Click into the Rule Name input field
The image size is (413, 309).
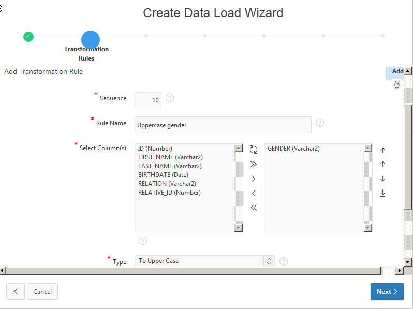(223, 125)
